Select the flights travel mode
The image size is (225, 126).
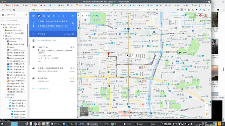(63, 16)
